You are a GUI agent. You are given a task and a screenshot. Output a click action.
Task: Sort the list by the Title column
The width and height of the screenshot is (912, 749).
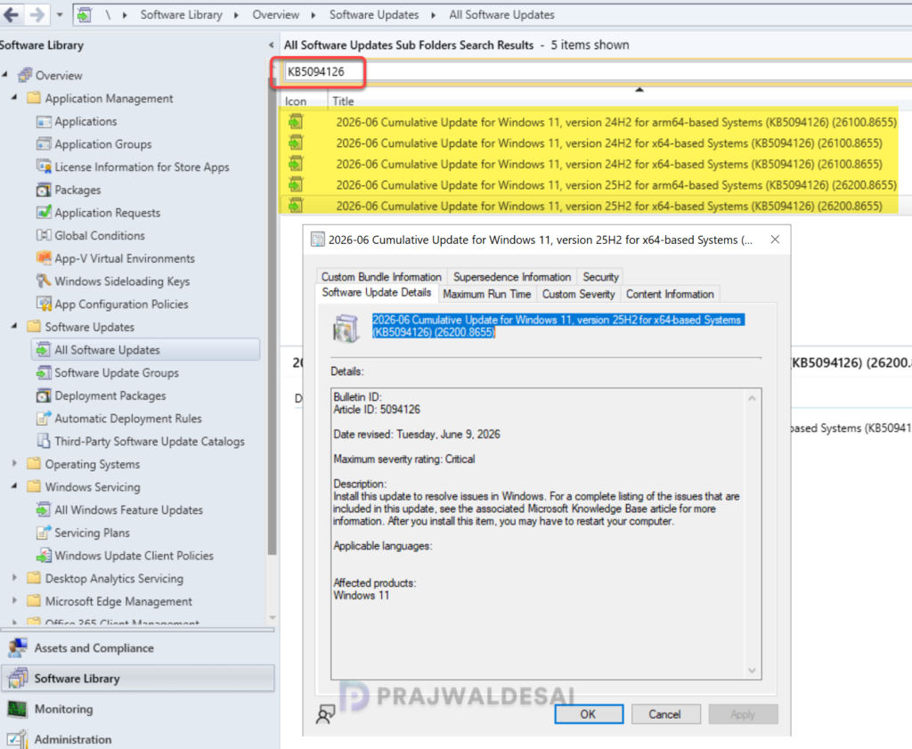tap(620, 102)
